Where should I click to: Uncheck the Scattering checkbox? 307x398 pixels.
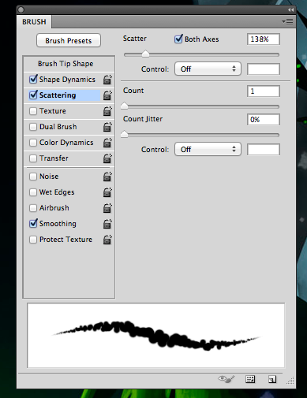tap(33, 95)
